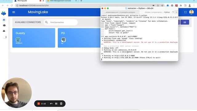Bookmark this page with star icon

(162, 6)
